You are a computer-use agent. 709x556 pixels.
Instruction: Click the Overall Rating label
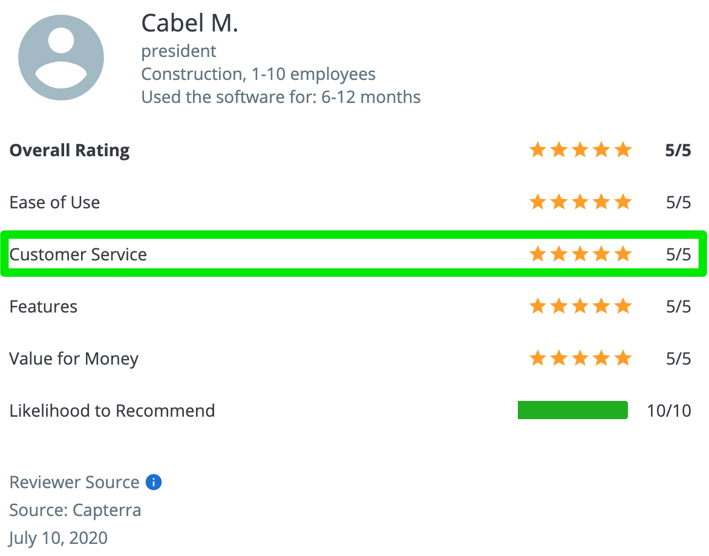[70, 150]
